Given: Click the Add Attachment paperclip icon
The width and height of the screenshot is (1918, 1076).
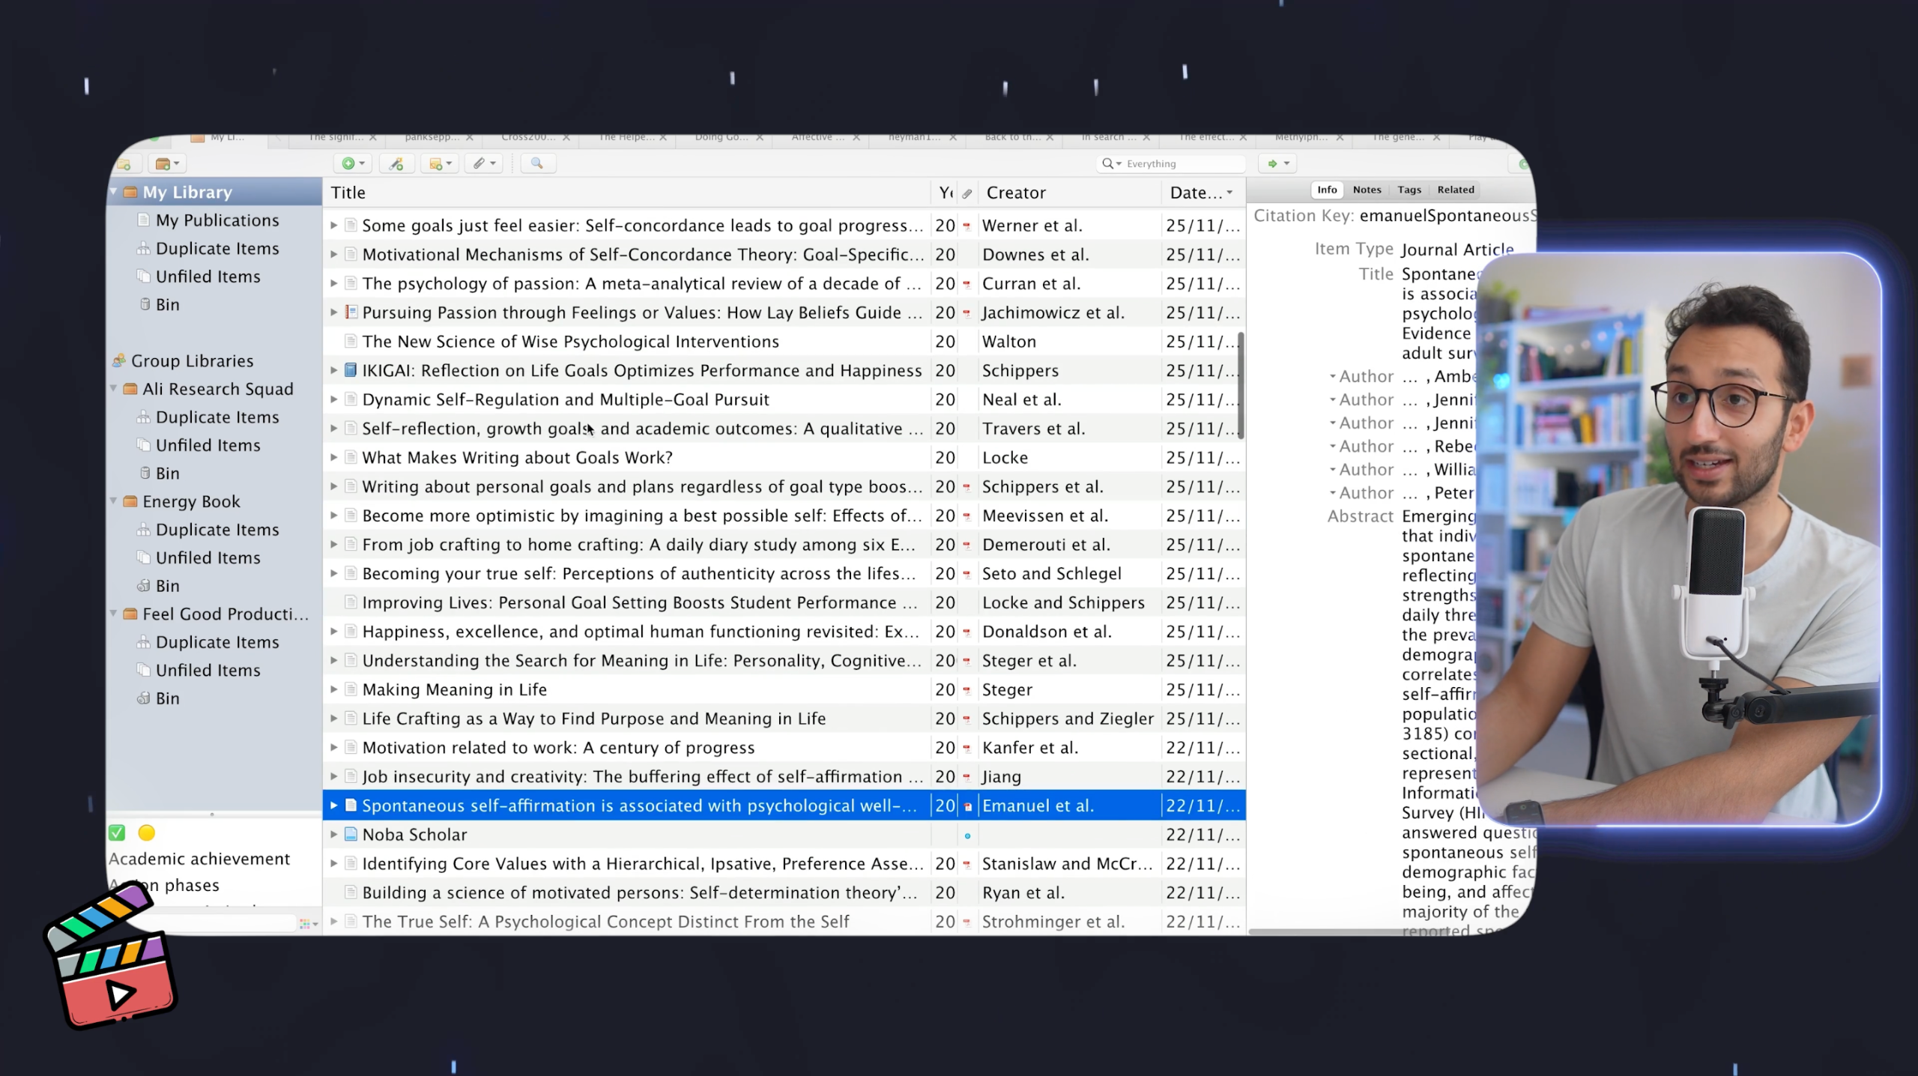Looking at the screenshot, I should pos(479,163).
